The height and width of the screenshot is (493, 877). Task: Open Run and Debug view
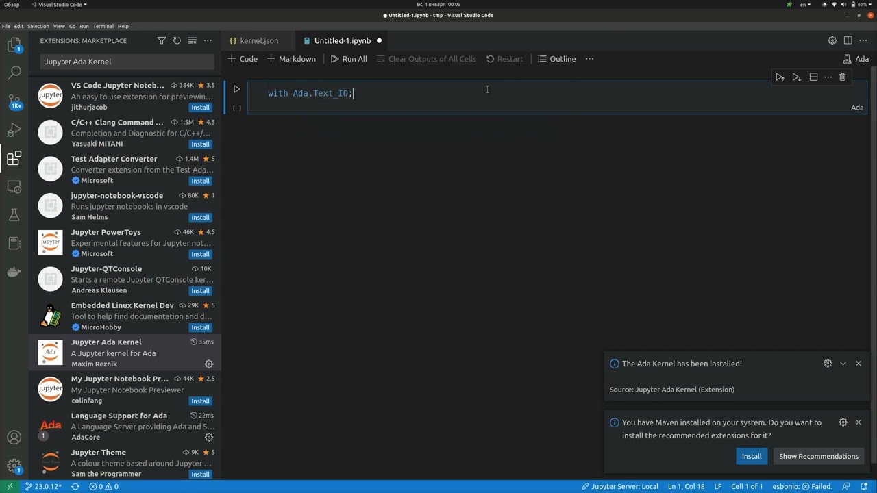[14, 130]
